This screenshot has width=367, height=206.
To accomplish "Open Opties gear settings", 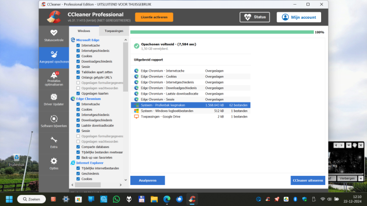I will pos(54,163).
